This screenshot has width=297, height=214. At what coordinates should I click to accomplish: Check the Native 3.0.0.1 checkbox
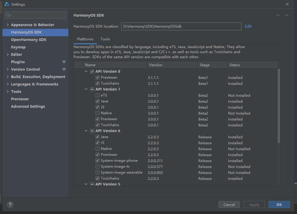97,113
